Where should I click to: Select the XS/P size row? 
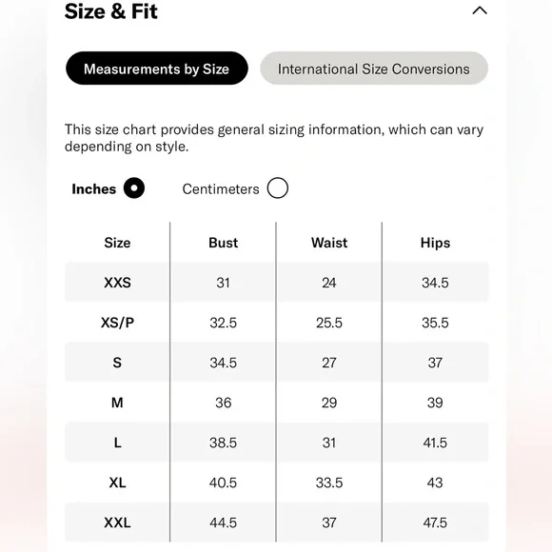(276, 323)
